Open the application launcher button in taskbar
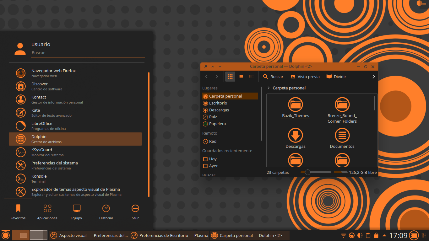Viewport: 429px width, 241px height. coord(6,235)
